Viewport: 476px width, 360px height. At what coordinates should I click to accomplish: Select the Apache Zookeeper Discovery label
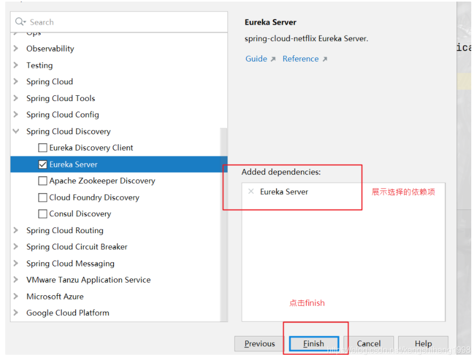click(102, 181)
